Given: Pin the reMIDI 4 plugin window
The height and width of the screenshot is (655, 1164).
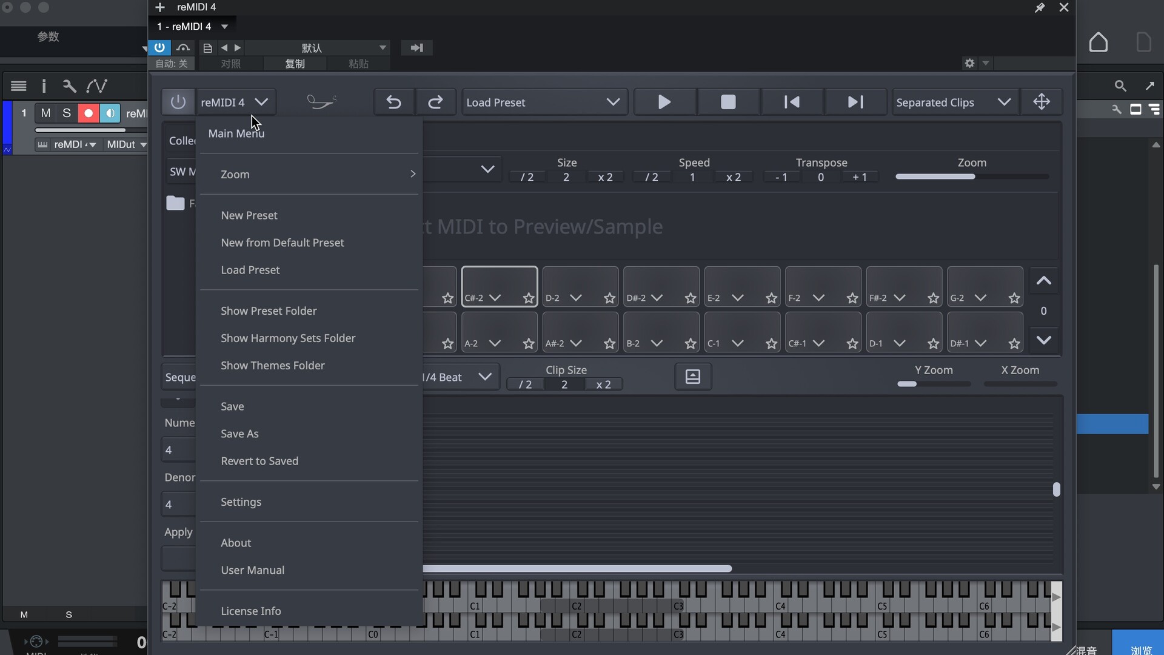Looking at the screenshot, I should click(x=1039, y=7).
